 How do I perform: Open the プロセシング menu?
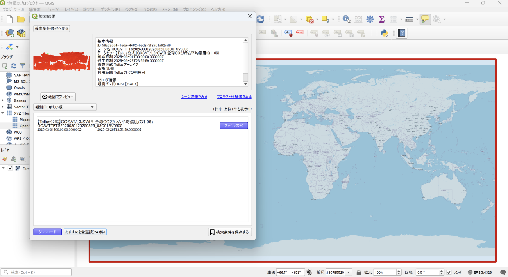194,9
